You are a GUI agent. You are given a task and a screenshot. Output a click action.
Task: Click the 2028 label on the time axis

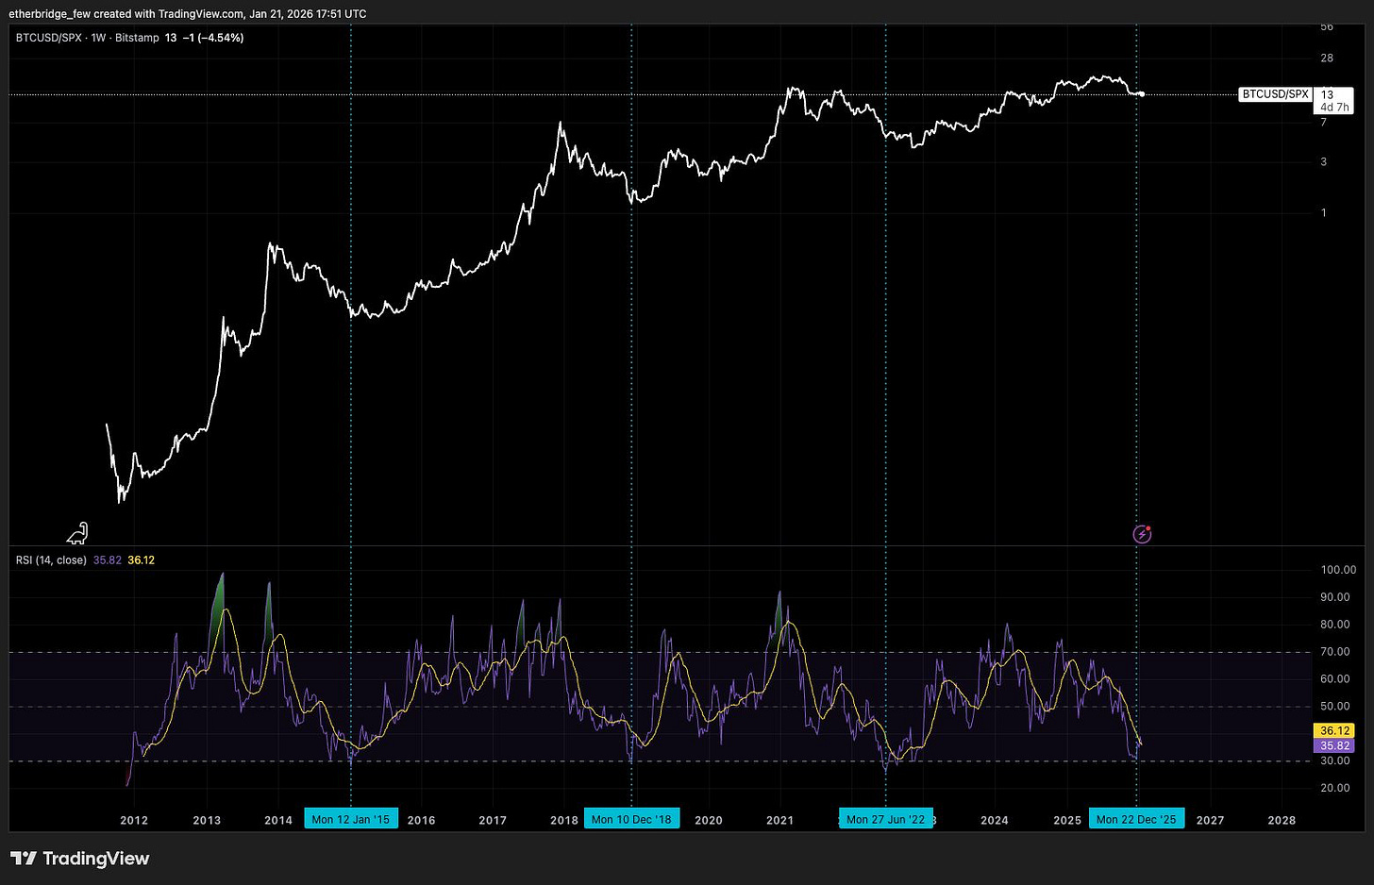[1282, 820]
